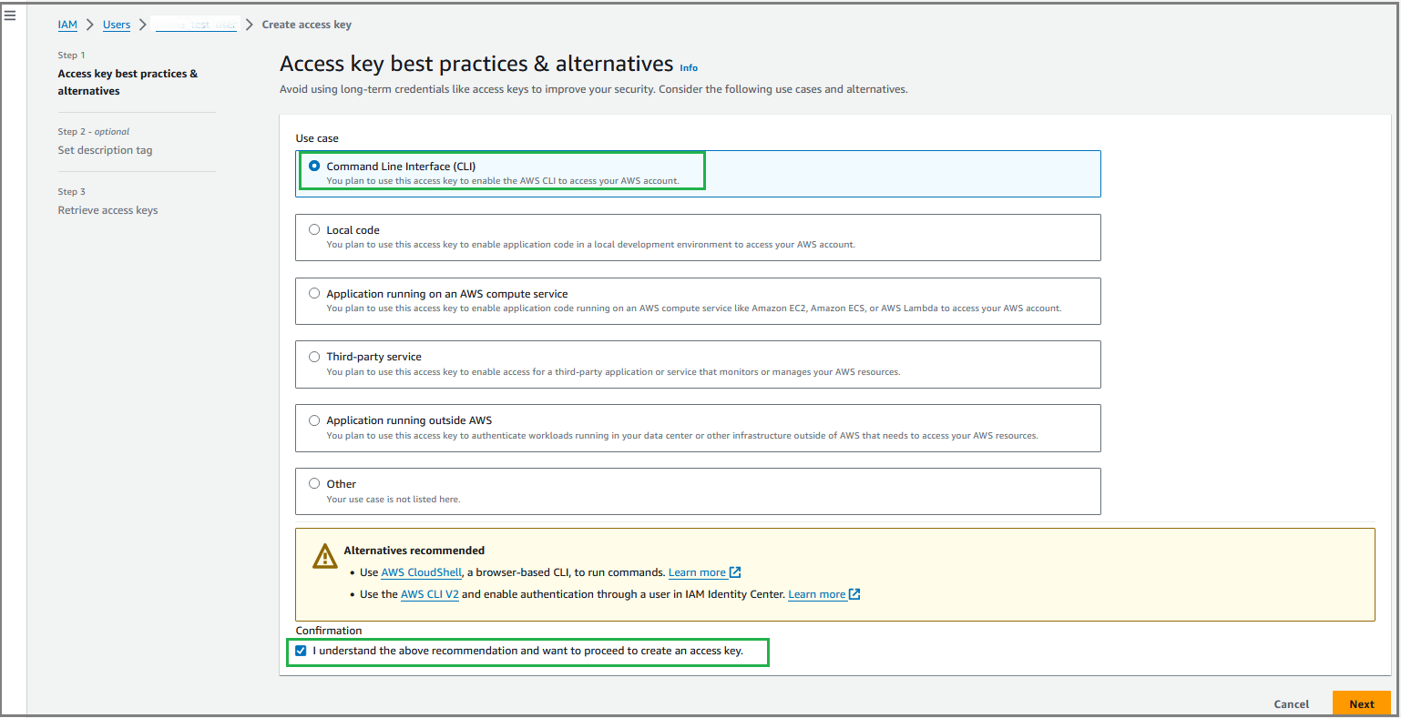Open the AWS CLI V2 link
1401x718 pixels.
point(430,594)
